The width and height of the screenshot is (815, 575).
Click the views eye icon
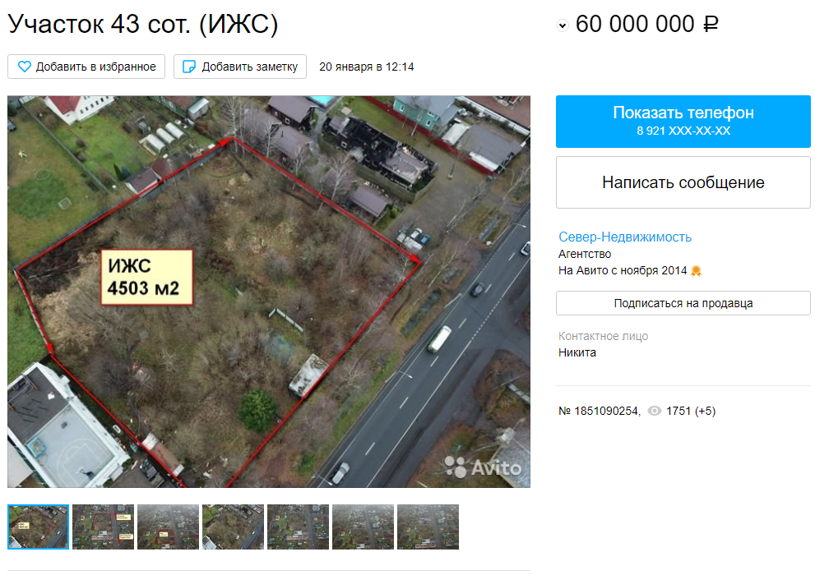coord(655,411)
